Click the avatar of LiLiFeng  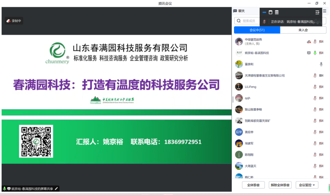239,87
